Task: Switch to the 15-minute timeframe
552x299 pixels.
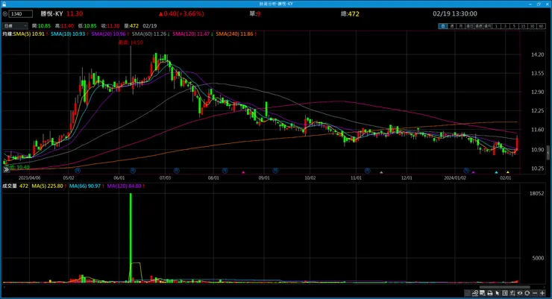Action: [524, 26]
